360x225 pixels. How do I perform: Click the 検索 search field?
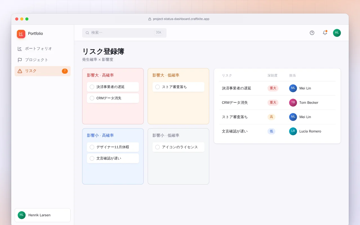[x=124, y=33]
